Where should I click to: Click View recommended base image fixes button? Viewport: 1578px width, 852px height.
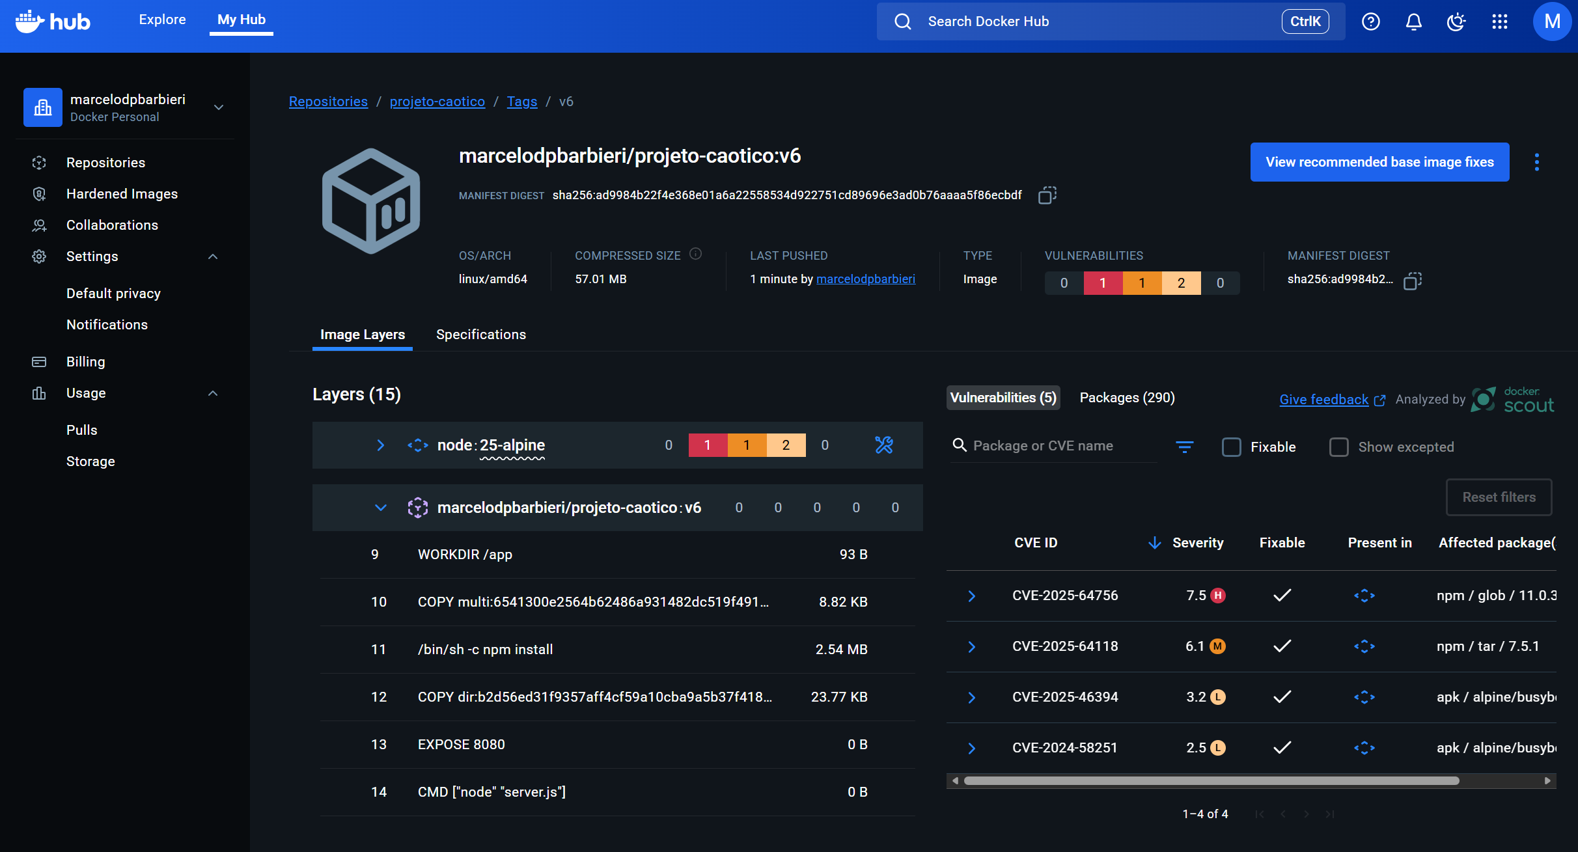[1379, 162]
